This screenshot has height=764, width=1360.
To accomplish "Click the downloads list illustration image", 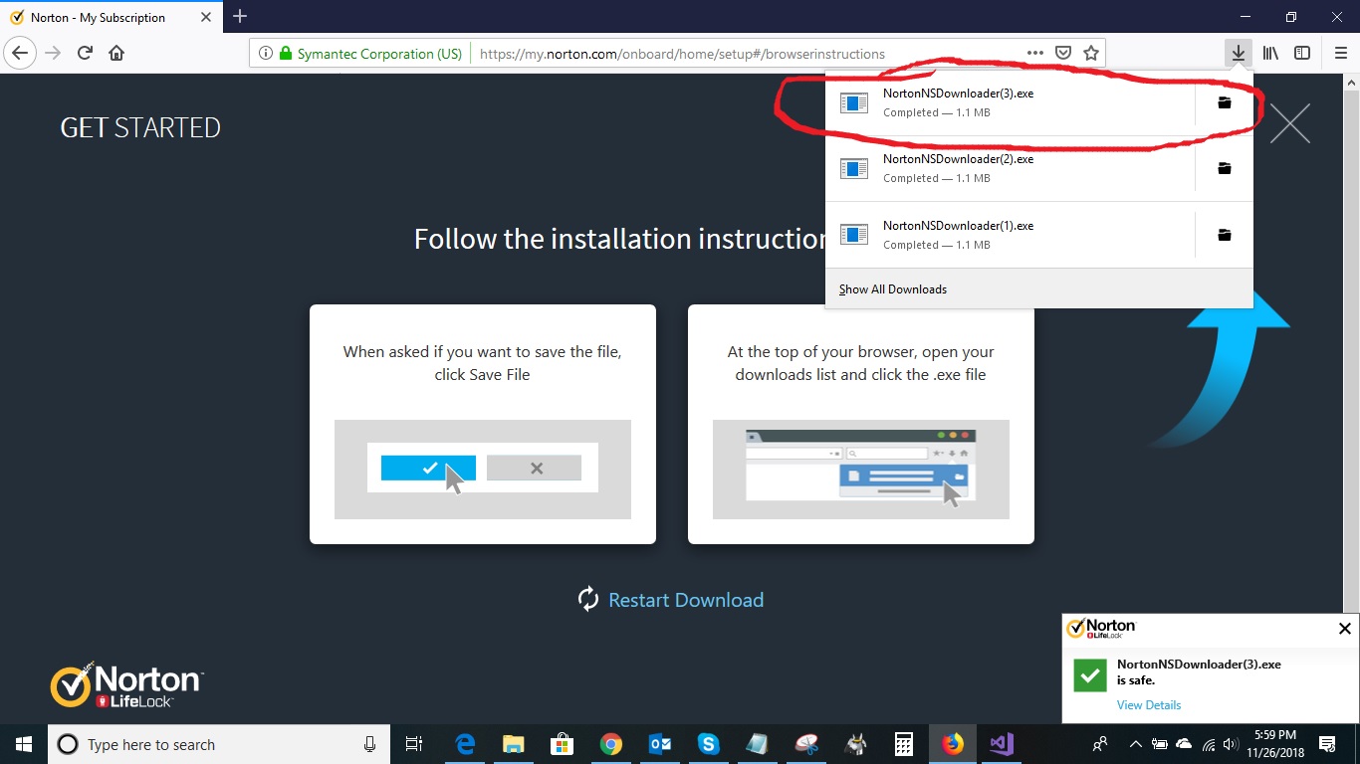I will [861, 470].
